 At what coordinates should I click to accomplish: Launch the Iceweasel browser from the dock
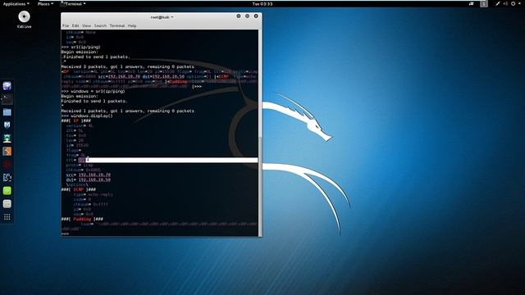7,86
